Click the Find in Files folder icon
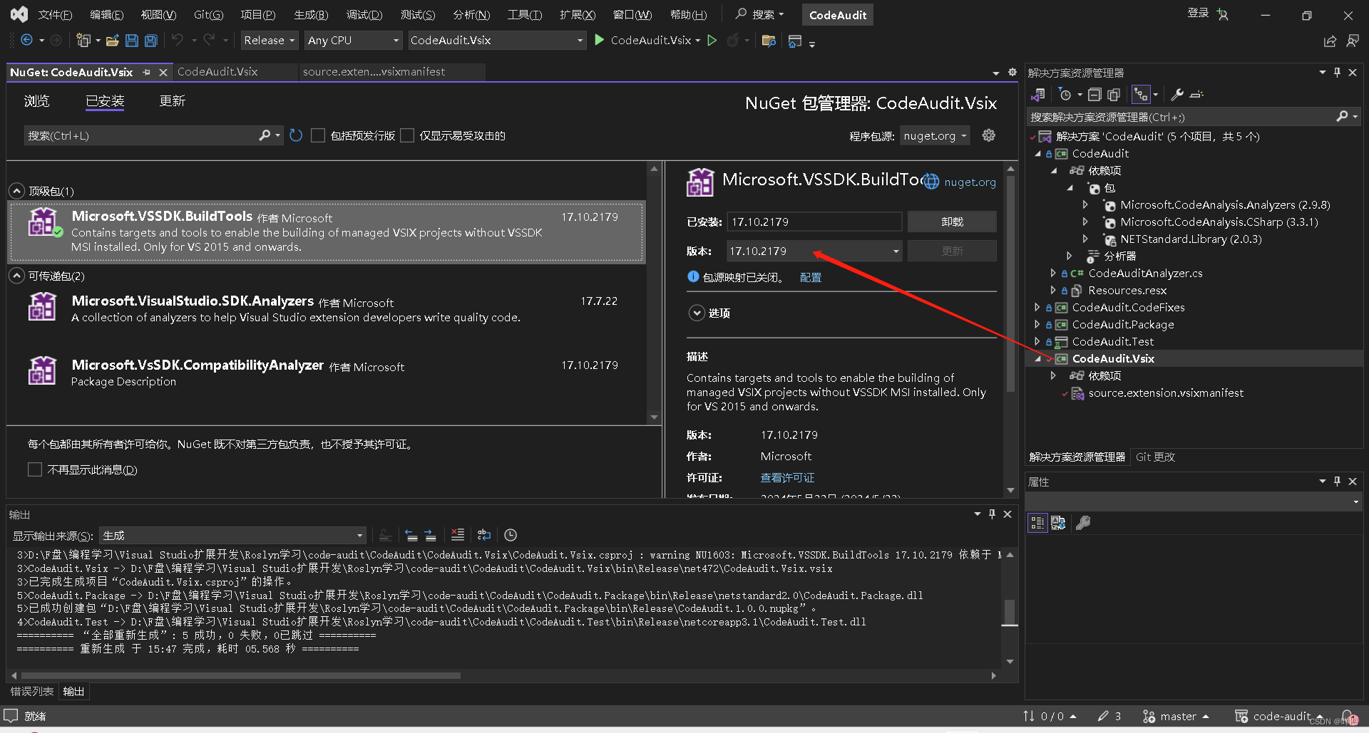 click(769, 41)
